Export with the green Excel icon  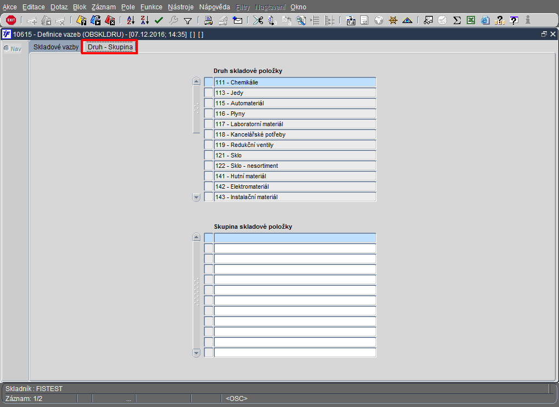(x=471, y=20)
